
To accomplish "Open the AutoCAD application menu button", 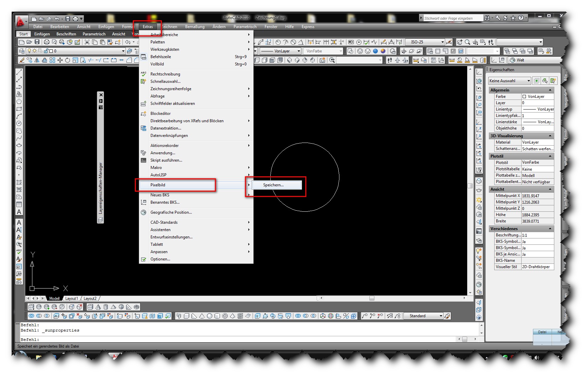I will pos(21,21).
